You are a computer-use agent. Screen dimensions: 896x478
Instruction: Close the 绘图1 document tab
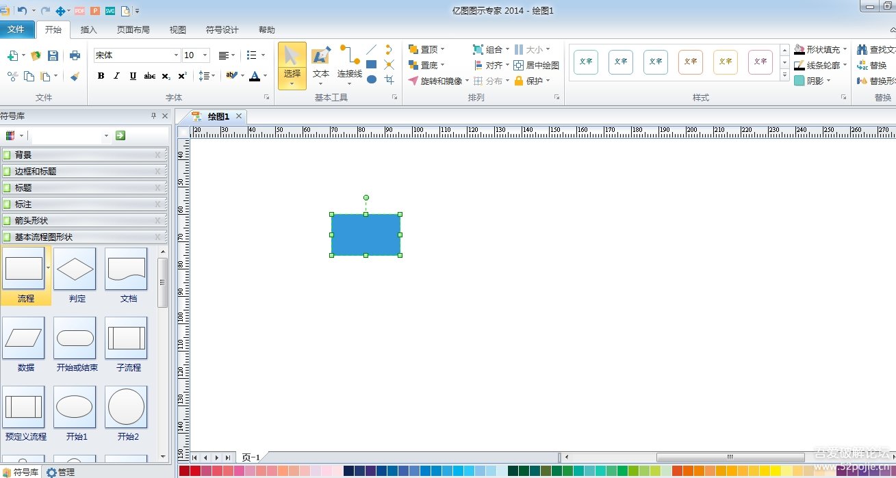239,116
